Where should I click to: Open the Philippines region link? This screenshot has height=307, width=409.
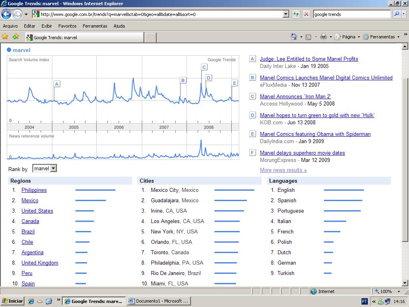click(x=34, y=190)
